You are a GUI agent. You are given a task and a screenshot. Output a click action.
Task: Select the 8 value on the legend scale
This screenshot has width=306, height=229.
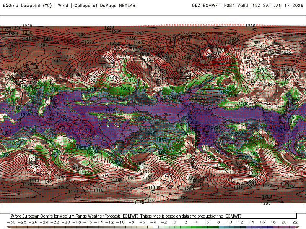pos(218,222)
